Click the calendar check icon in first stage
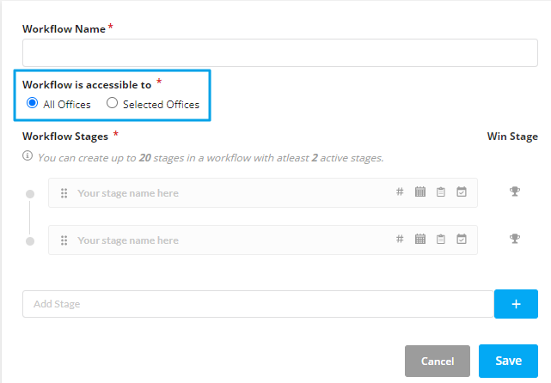551x383 pixels. (x=462, y=191)
